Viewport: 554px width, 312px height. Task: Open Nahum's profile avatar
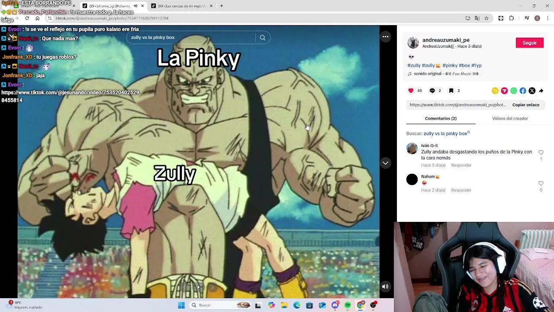(412, 179)
